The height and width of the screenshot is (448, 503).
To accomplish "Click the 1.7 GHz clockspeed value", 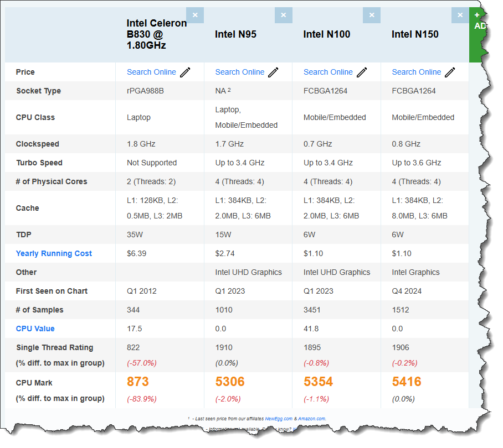I will click(x=229, y=144).
